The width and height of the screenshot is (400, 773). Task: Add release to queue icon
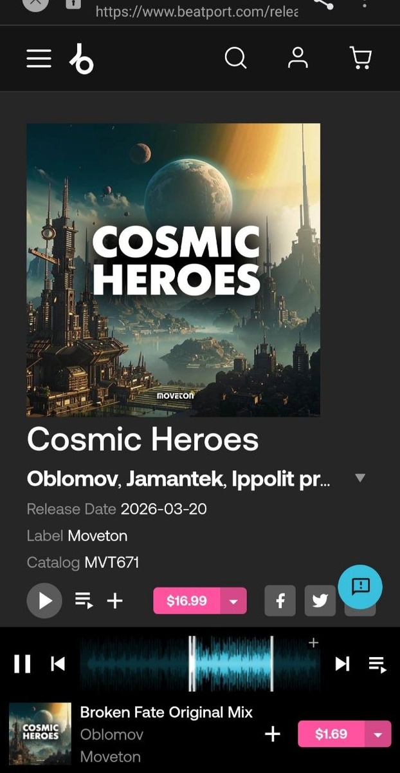pyautogui.click(x=84, y=601)
